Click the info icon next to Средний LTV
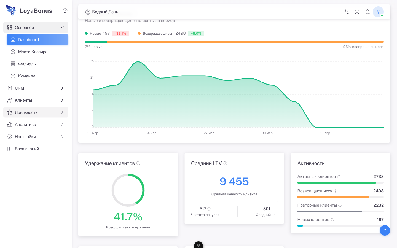 pyautogui.click(x=225, y=163)
